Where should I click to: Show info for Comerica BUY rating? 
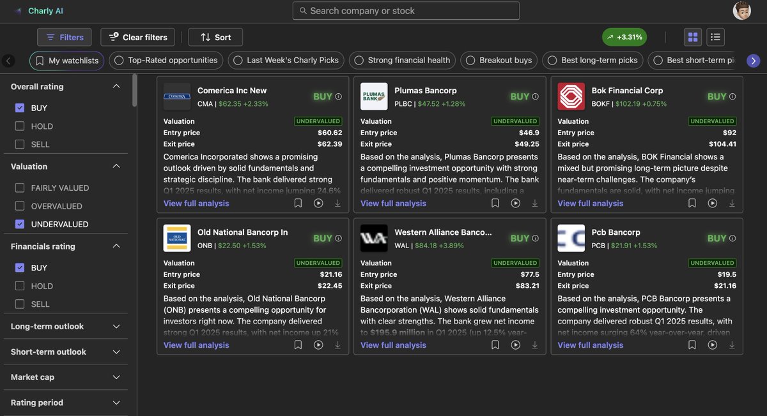(338, 97)
